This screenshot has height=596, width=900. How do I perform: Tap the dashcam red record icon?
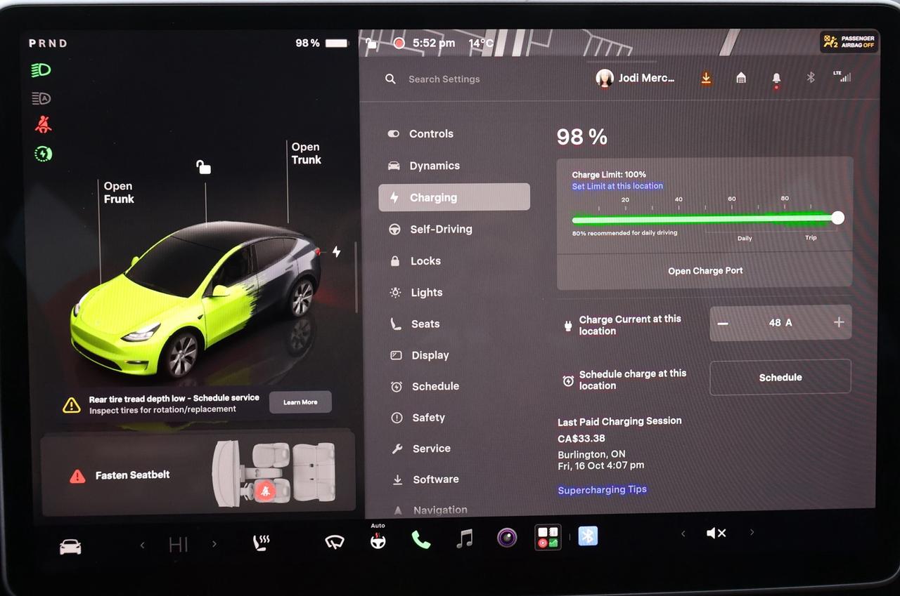click(399, 44)
